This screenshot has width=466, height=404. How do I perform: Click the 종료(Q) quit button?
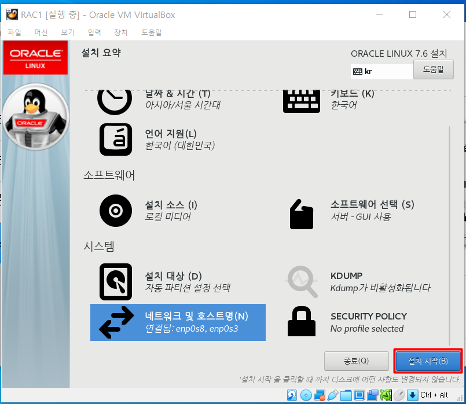pyautogui.click(x=357, y=361)
